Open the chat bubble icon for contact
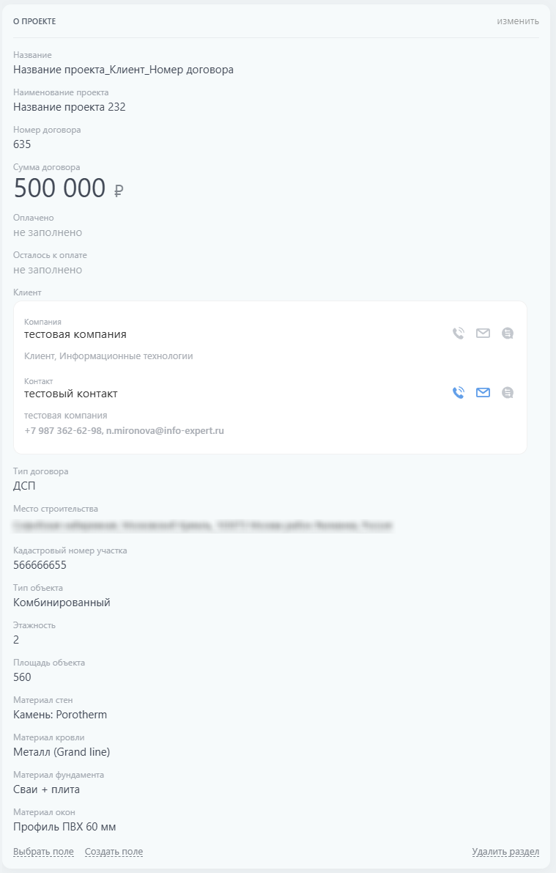Viewport: 556px width, 873px height. (x=508, y=392)
